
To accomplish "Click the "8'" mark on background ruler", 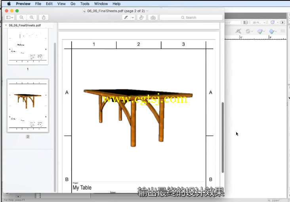I will coord(271,37).
